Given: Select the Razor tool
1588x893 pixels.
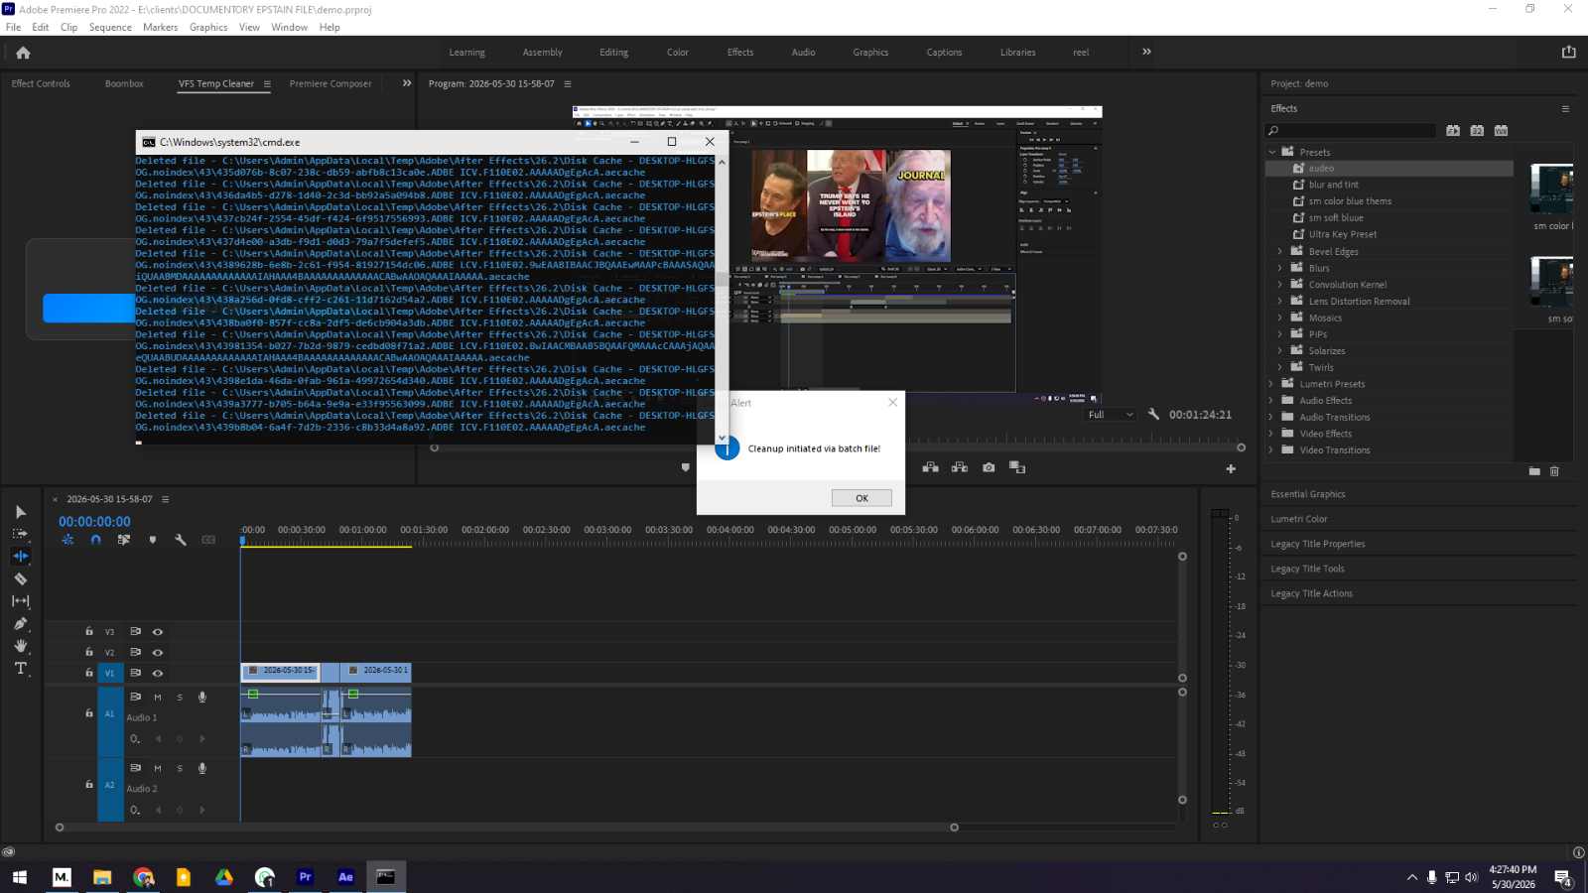Looking at the screenshot, I should pos(21,578).
